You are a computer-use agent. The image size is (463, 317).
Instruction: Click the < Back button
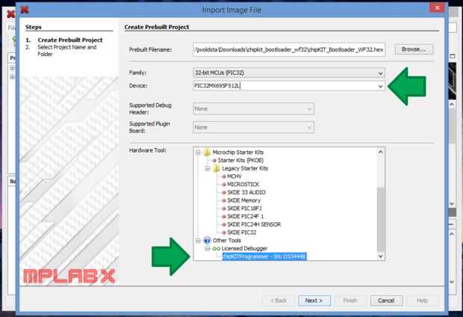click(279, 301)
